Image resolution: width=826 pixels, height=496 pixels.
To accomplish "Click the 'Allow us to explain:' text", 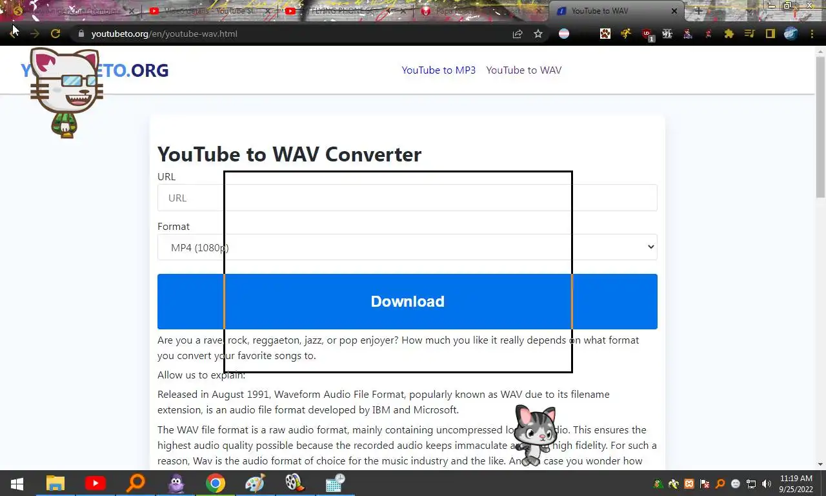I will pos(201,375).
